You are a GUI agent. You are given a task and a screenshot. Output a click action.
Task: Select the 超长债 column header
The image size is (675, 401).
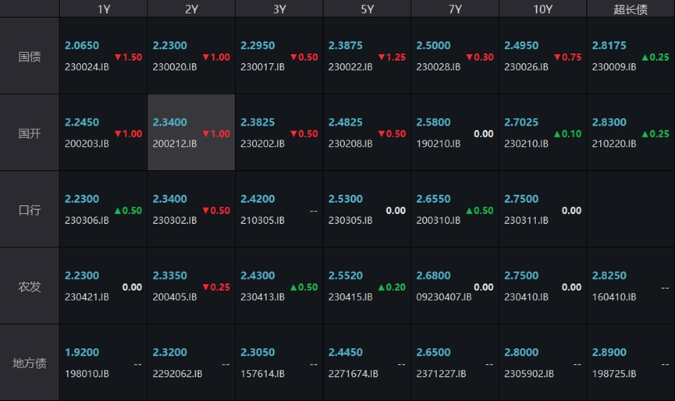(x=631, y=9)
